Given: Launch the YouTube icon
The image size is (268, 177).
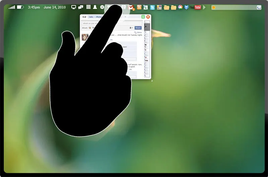Looking at the screenshot, I should [x=196, y=7].
